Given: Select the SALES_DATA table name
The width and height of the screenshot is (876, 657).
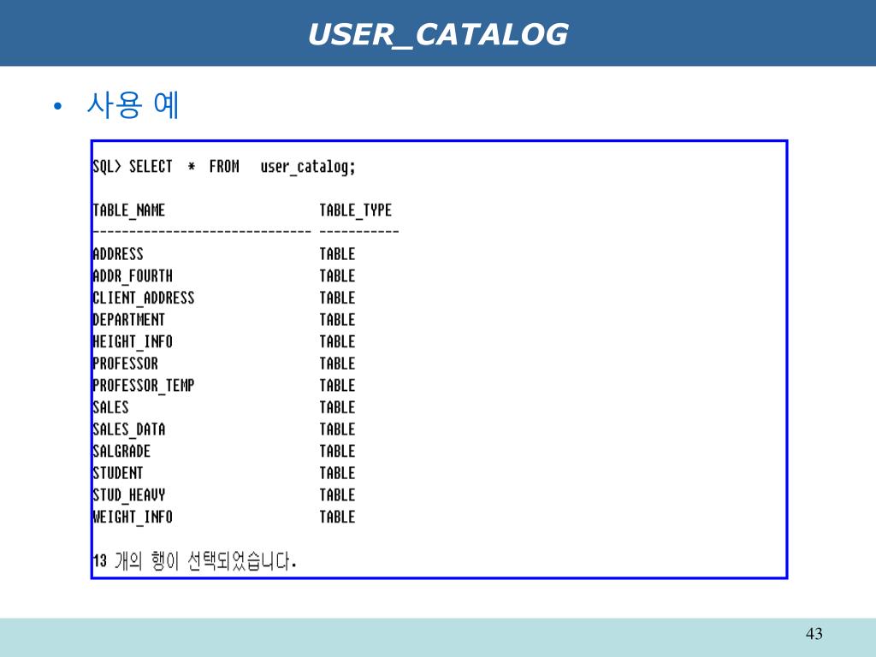Looking at the screenshot, I should tap(129, 429).
